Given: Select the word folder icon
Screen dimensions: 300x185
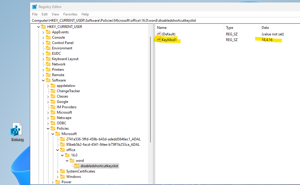Looking at the screenshot, I should click(72, 161).
